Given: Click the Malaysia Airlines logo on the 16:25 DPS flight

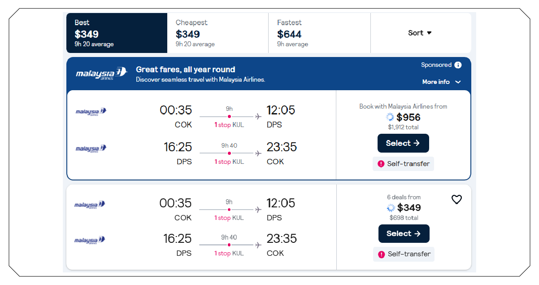Looking at the screenshot, I should coord(90,149).
